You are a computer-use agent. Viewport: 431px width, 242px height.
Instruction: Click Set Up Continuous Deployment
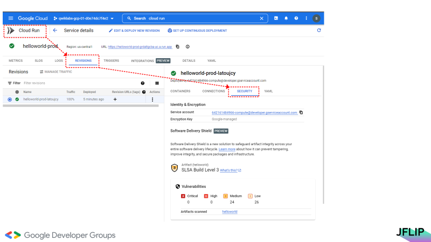(197, 31)
